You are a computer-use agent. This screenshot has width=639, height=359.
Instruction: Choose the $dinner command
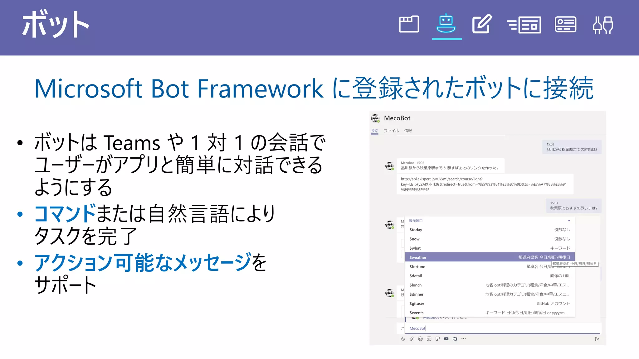click(490, 294)
